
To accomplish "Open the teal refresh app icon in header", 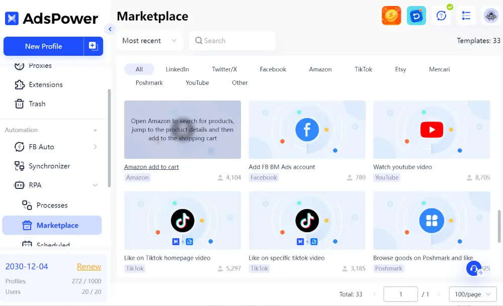I will tap(416, 16).
